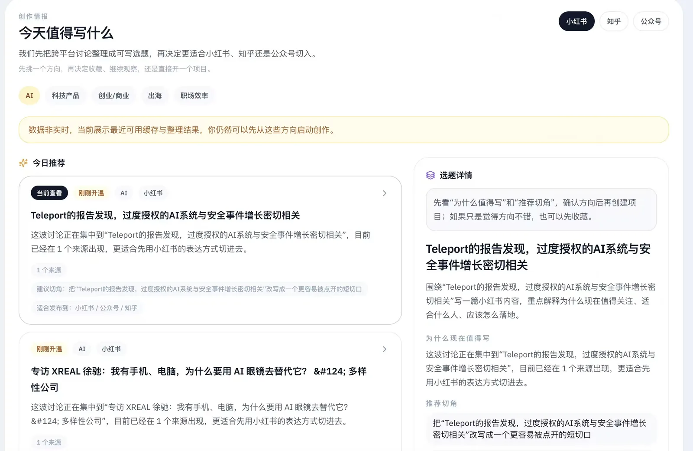The height and width of the screenshot is (451, 693).
Task: Click the 适合发布到 platforms chip
Action: coord(87,308)
